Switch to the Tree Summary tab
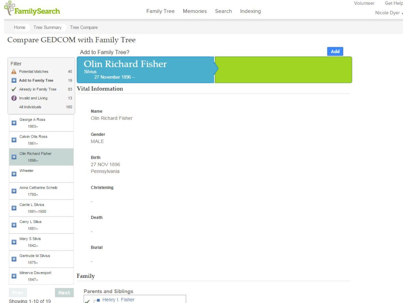 click(48, 27)
